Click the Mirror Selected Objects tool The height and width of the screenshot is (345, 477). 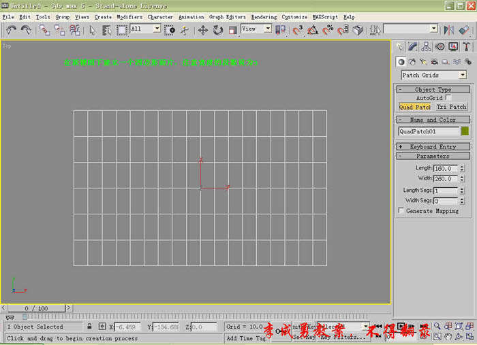click(449, 30)
